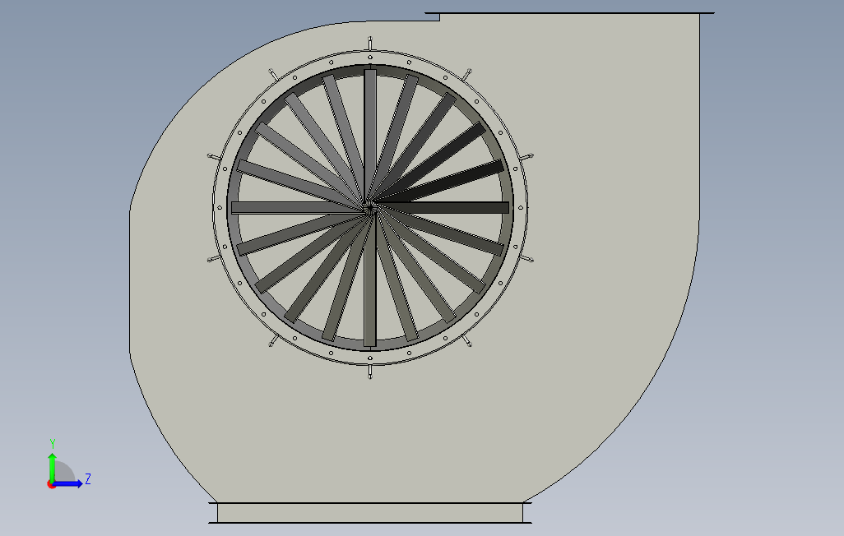Select the impeller center hub
The width and height of the screenshot is (844, 536).
pos(370,207)
